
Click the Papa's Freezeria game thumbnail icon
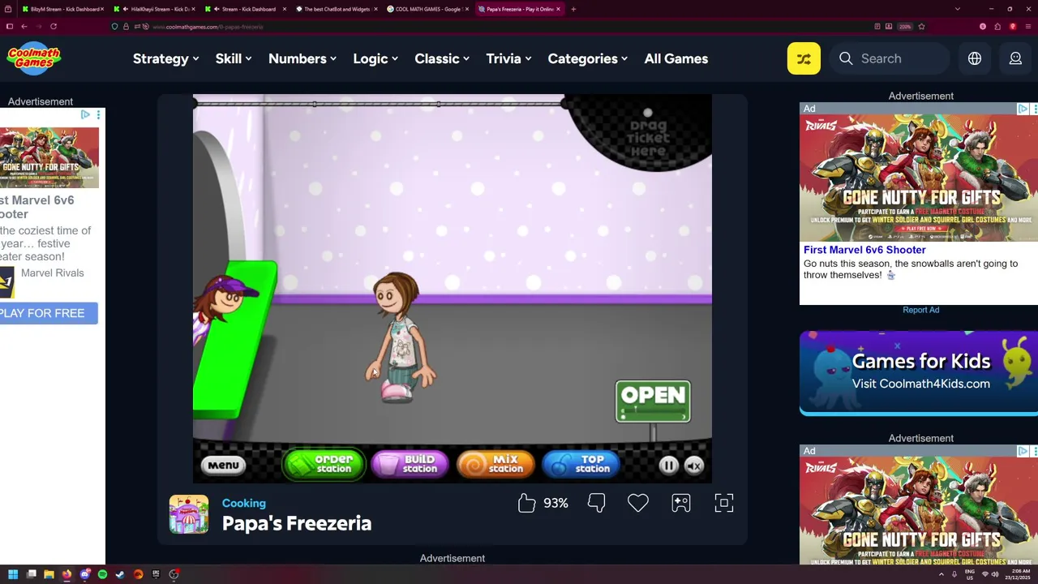189,514
